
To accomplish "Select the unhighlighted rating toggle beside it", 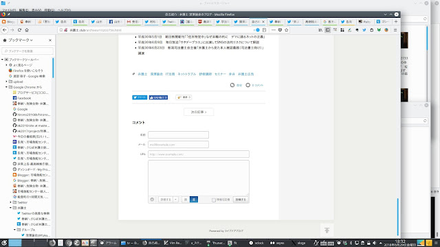I will (186, 200).
